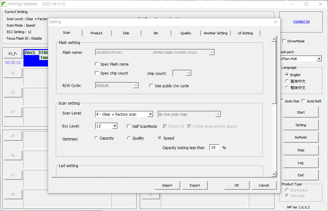Click the Export button
This screenshot has height=211, width=328.
click(x=195, y=185)
